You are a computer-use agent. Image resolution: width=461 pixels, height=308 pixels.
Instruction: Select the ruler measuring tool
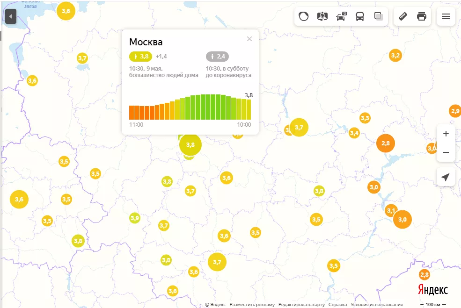pyautogui.click(x=403, y=16)
